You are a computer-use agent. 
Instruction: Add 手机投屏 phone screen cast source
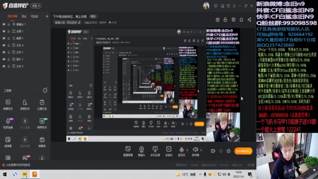(155, 152)
